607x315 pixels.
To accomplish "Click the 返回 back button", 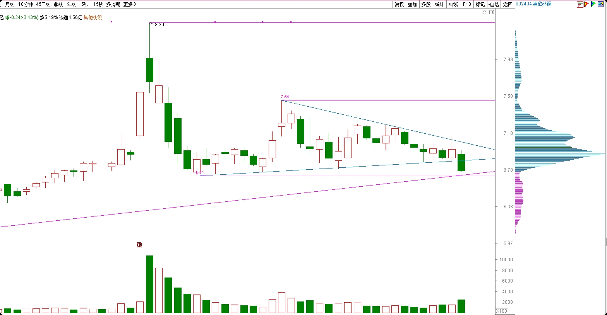I will coord(508,4).
